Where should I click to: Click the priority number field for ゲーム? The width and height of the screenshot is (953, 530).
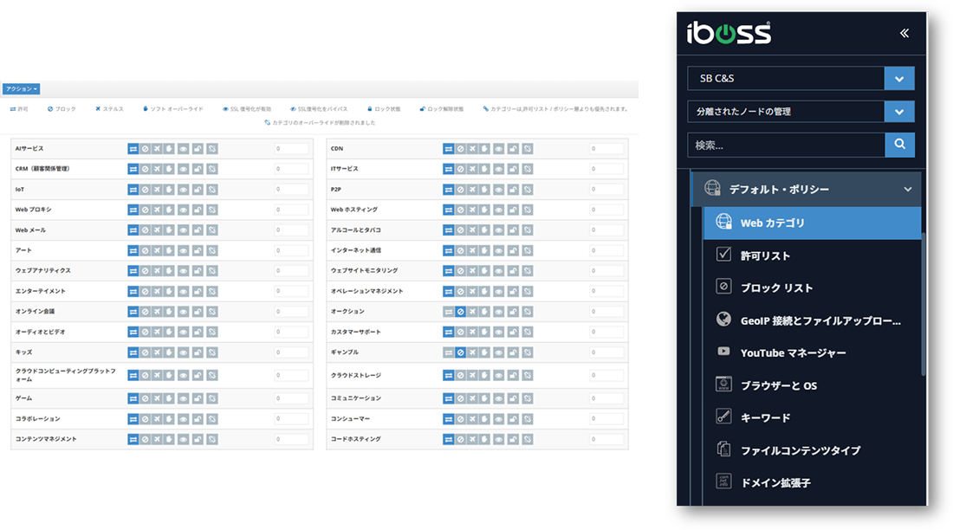click(x=291, y=398)
